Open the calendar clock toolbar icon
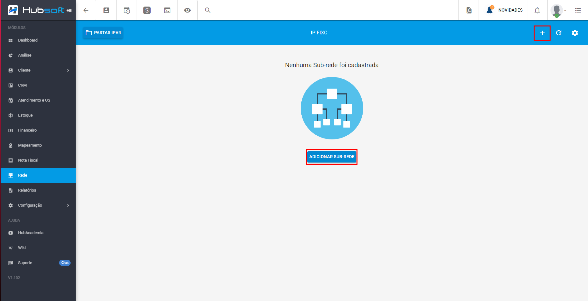 127,10
